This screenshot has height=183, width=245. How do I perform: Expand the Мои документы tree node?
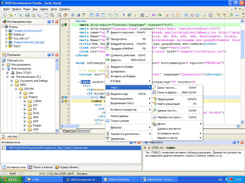pyautogui.click(x=3, y=65)
